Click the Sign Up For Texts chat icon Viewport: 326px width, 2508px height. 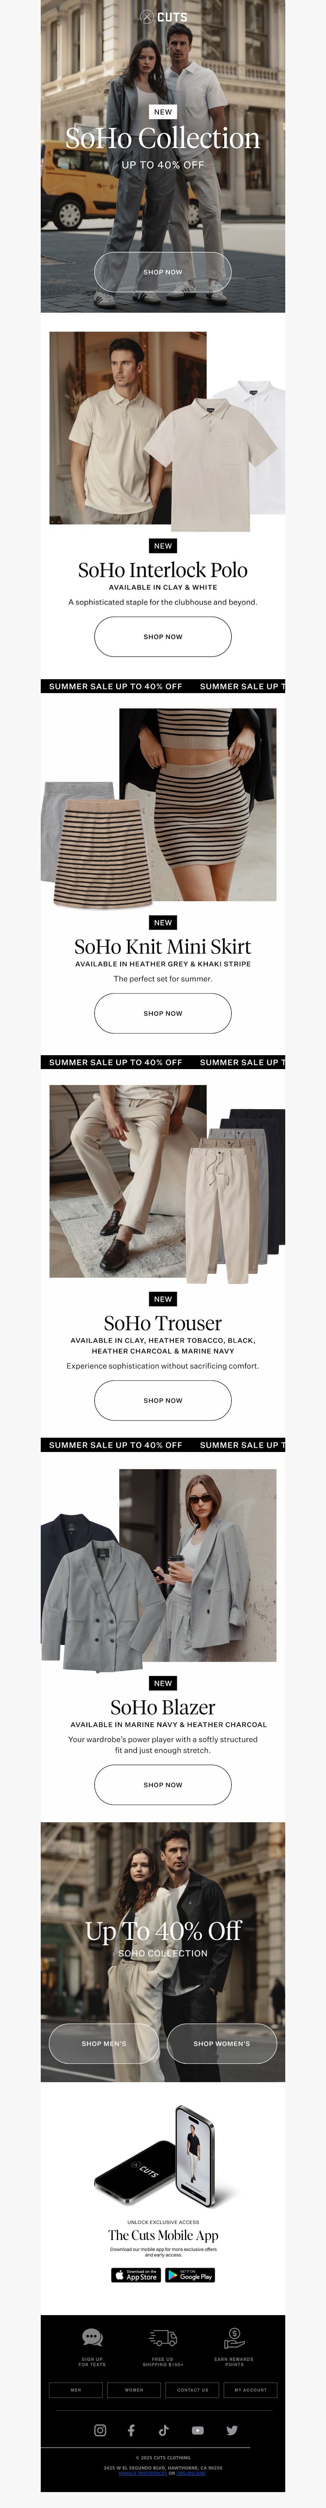click(92, 2338)
